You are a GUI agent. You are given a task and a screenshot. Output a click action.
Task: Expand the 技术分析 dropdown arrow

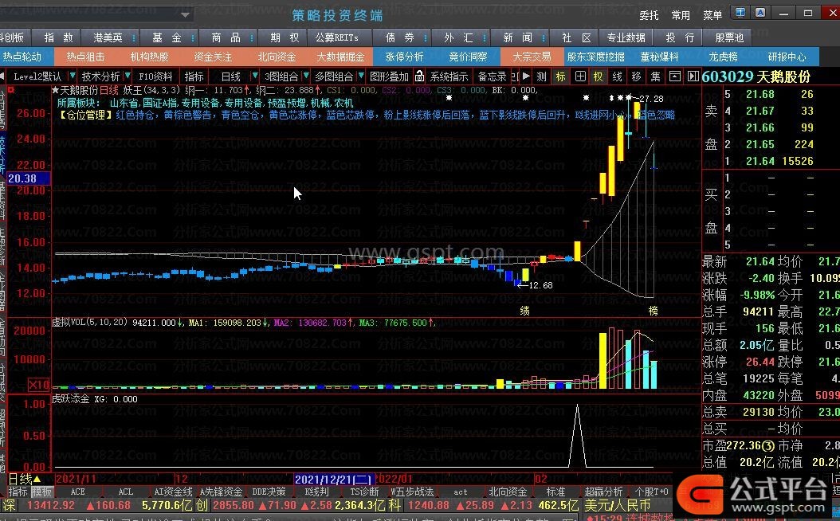(x=128, y=76)
